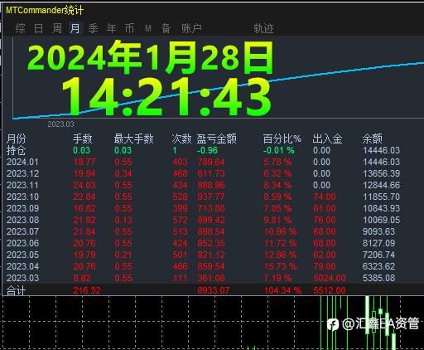Select the 2023.07 month row

click(x=212, y=231)
